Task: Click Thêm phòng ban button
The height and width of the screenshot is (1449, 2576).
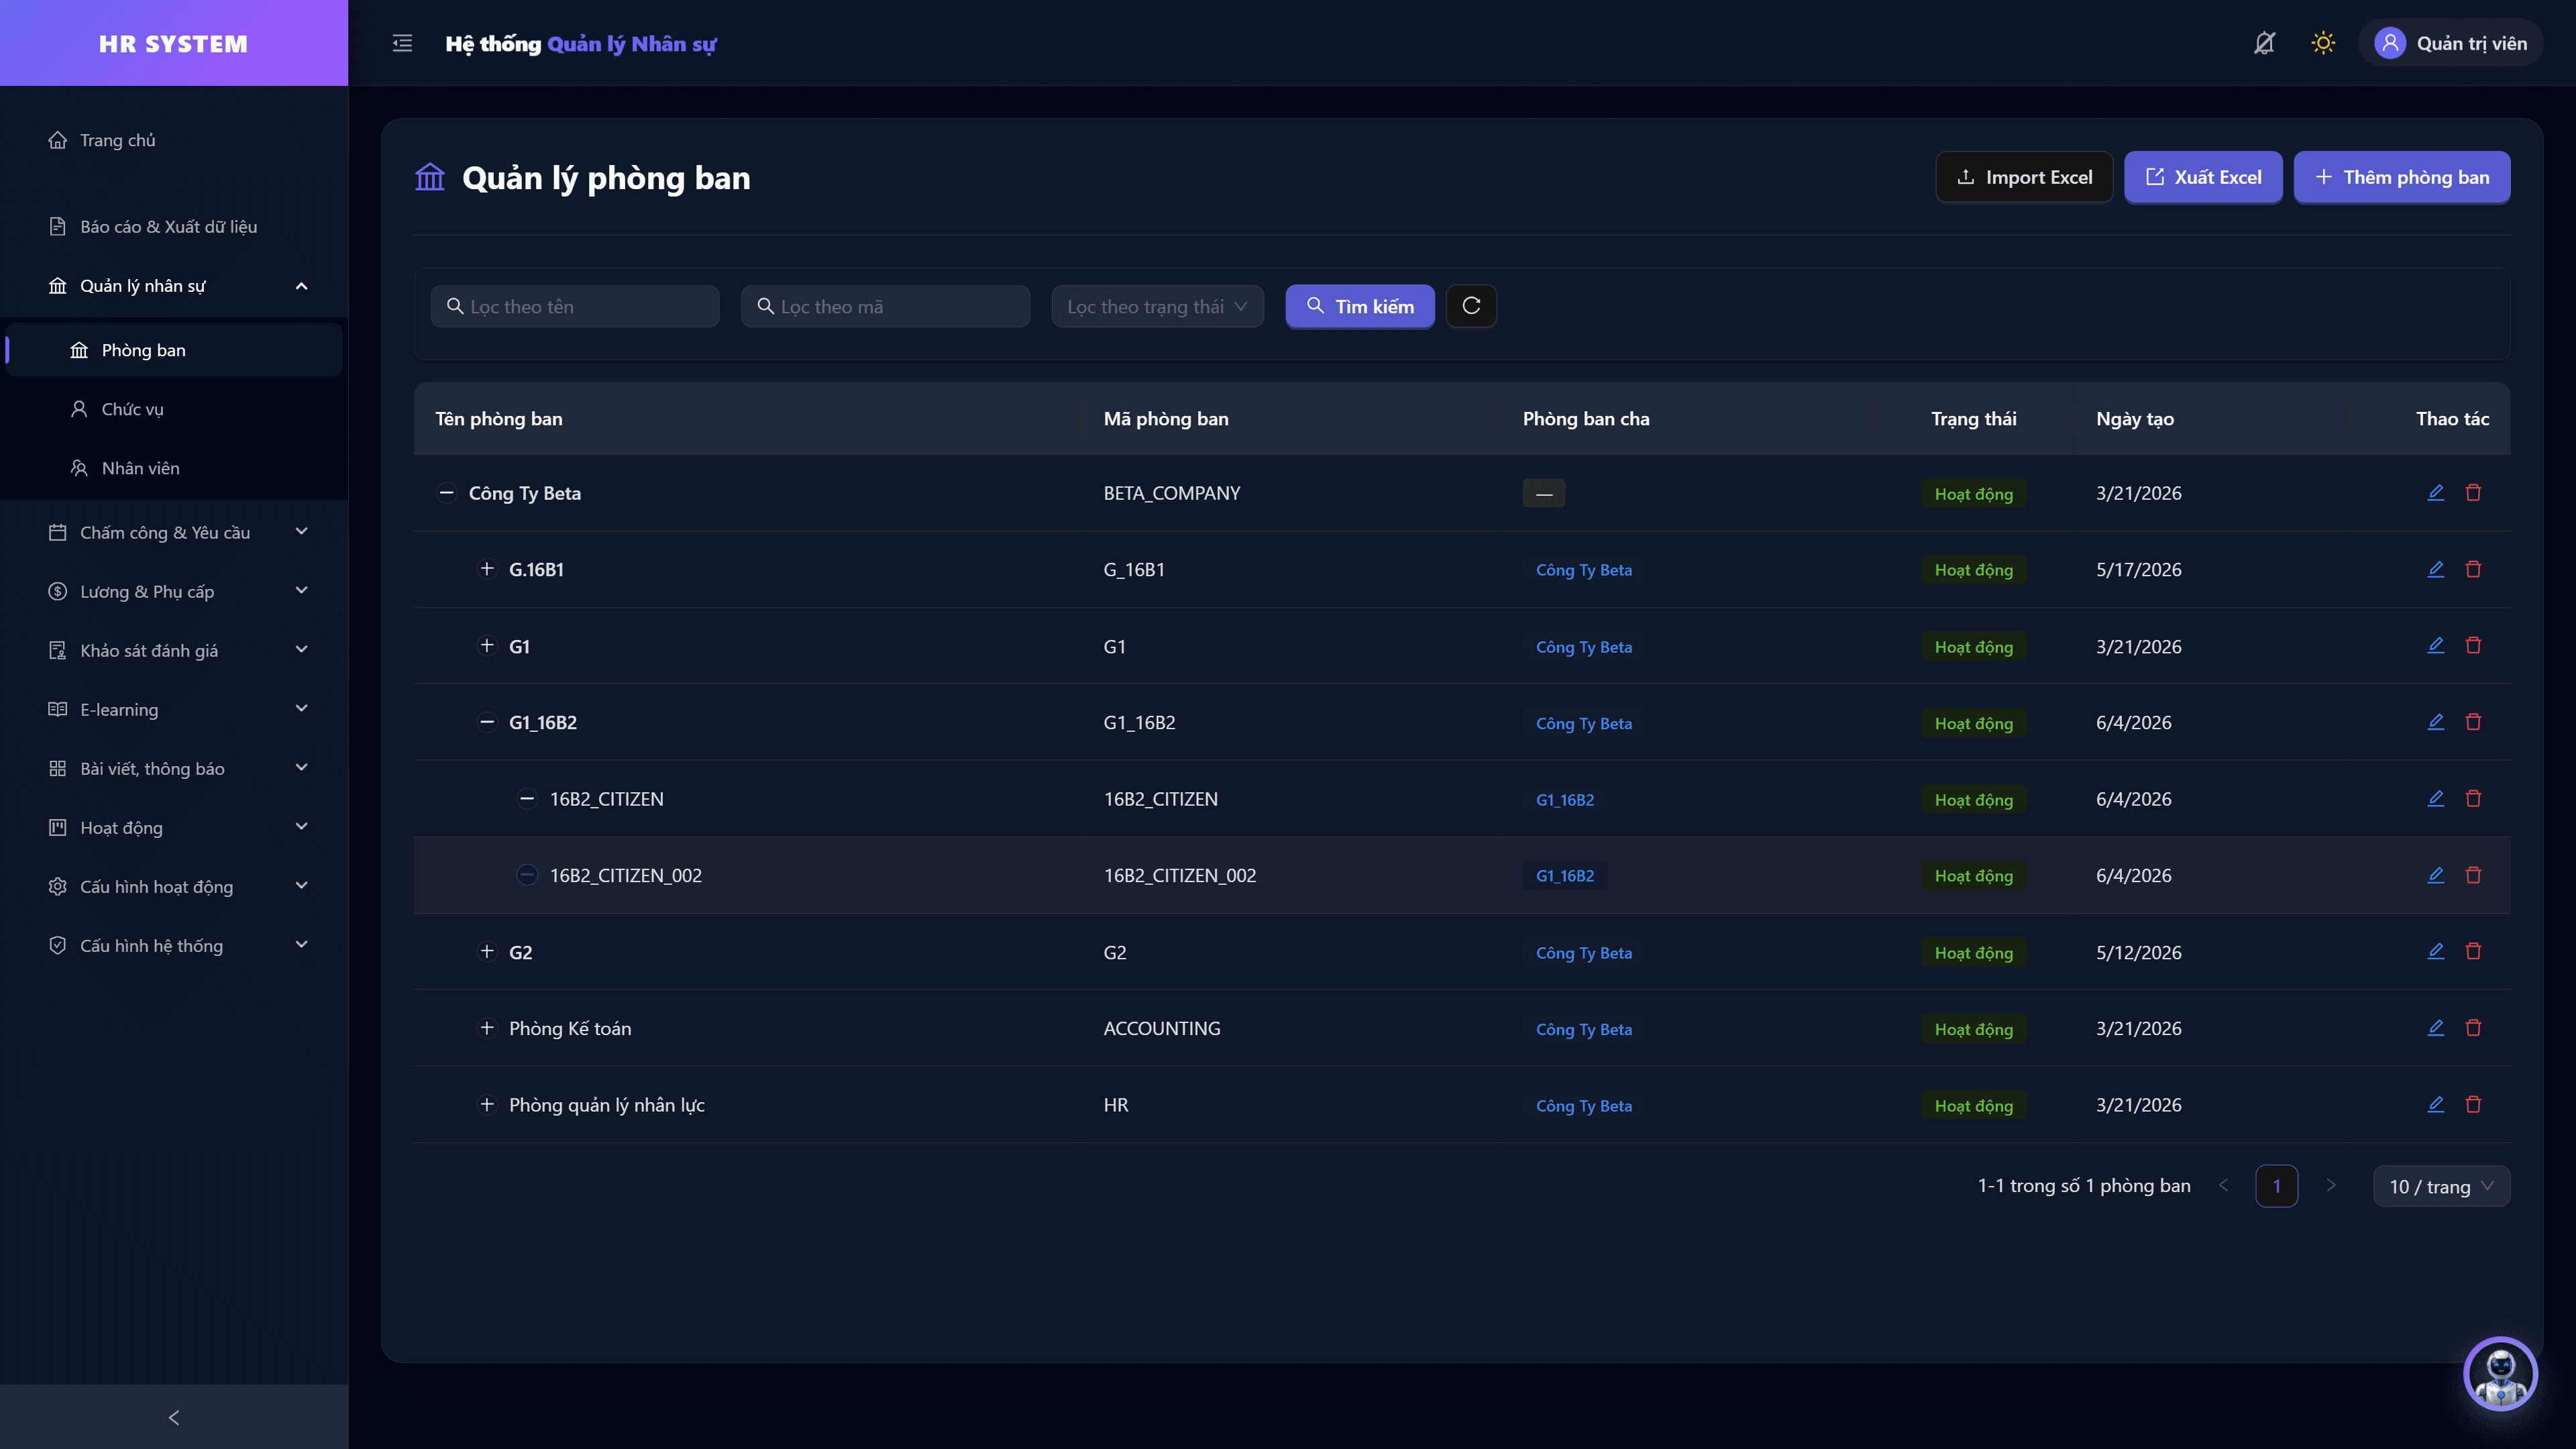Action: pyautogui.click(x=2401, y=177)
